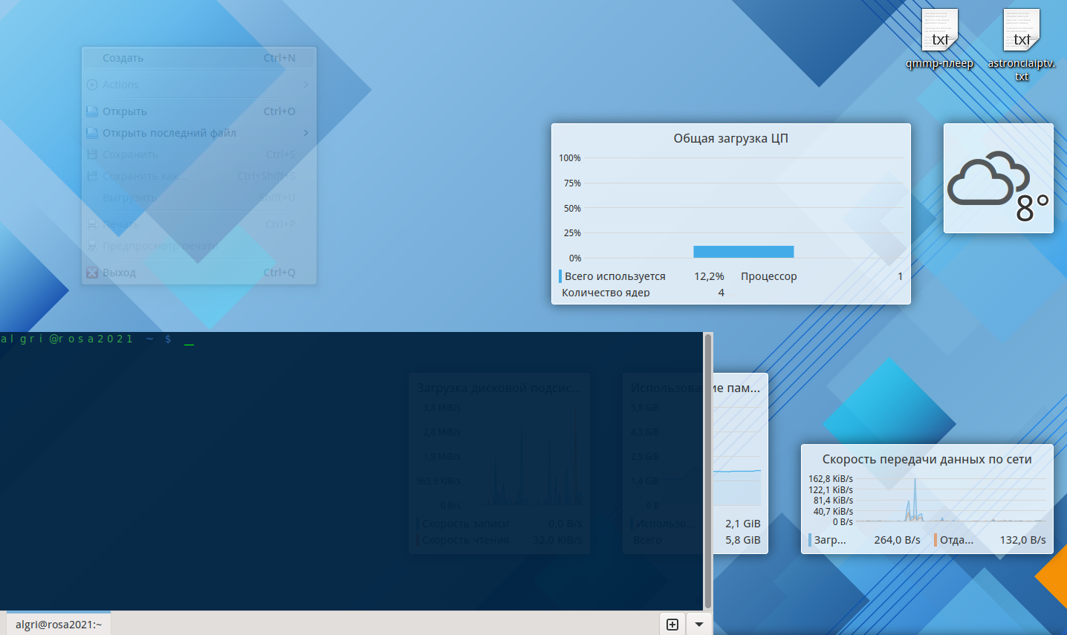Click the 12,2% CPU usage value
The height and width of the screenshot is (635, 1067).
(x=709, y=276)
